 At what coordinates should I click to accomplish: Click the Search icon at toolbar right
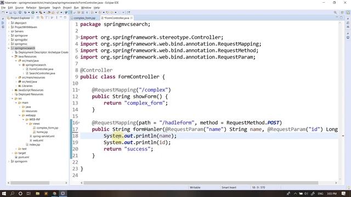click(335, 13)
